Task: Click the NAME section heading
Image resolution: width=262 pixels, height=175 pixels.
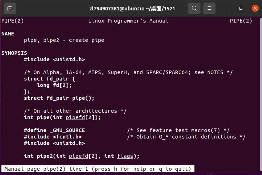Action: tap(8, 34)
